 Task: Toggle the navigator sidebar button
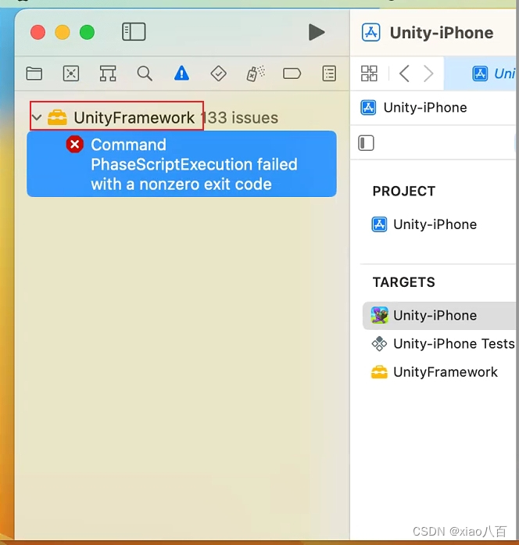coord(134,32)
